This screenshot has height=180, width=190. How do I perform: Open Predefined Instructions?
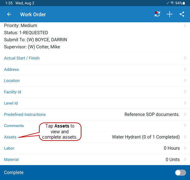point(25,114)
